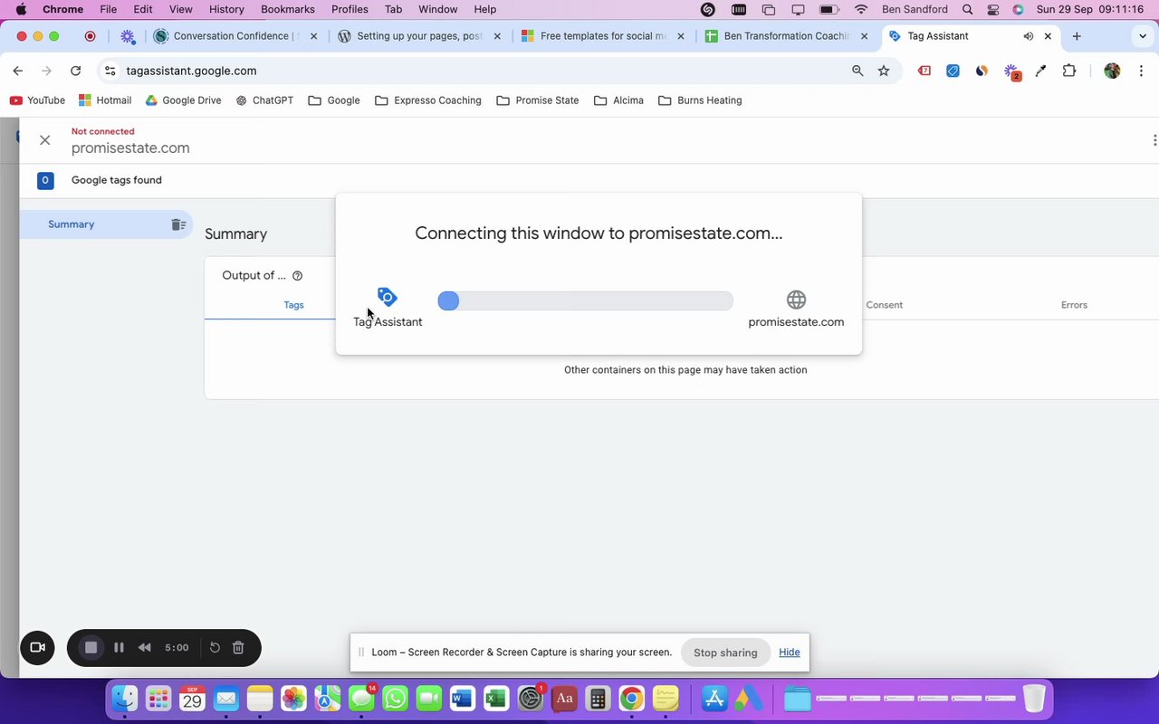Click the address bar URL tagassistant.google.com
This screenshot has width=1159, height=724.
click(x=191, y=71)
